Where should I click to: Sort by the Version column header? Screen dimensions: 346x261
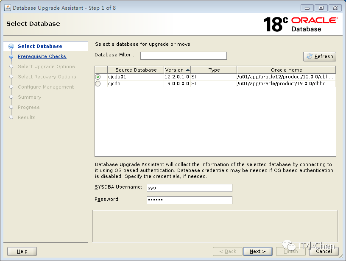point(177,70)
